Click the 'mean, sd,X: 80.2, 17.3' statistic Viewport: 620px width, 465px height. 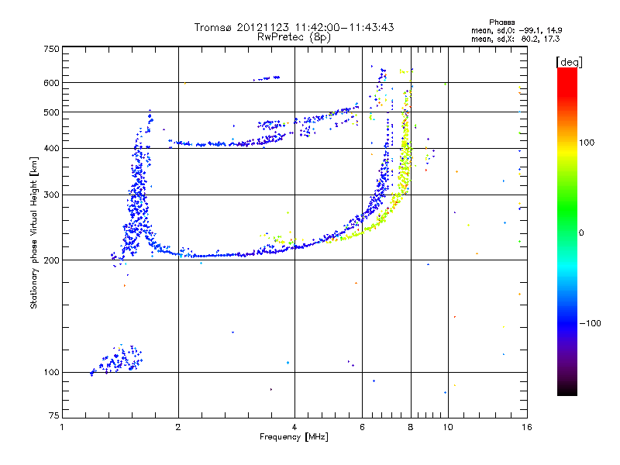[515, 39]
